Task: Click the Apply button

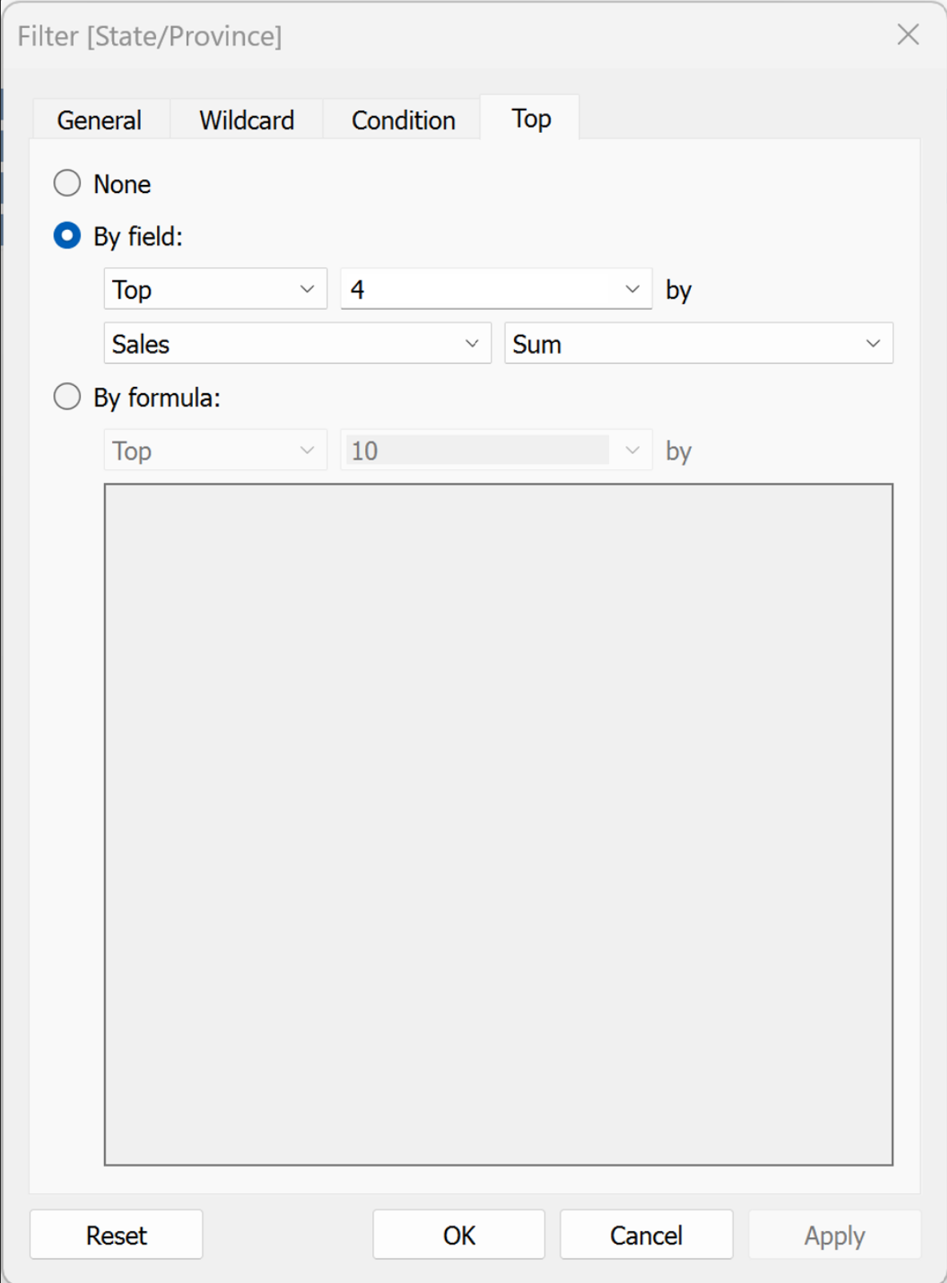Action: coord(834,1235)
